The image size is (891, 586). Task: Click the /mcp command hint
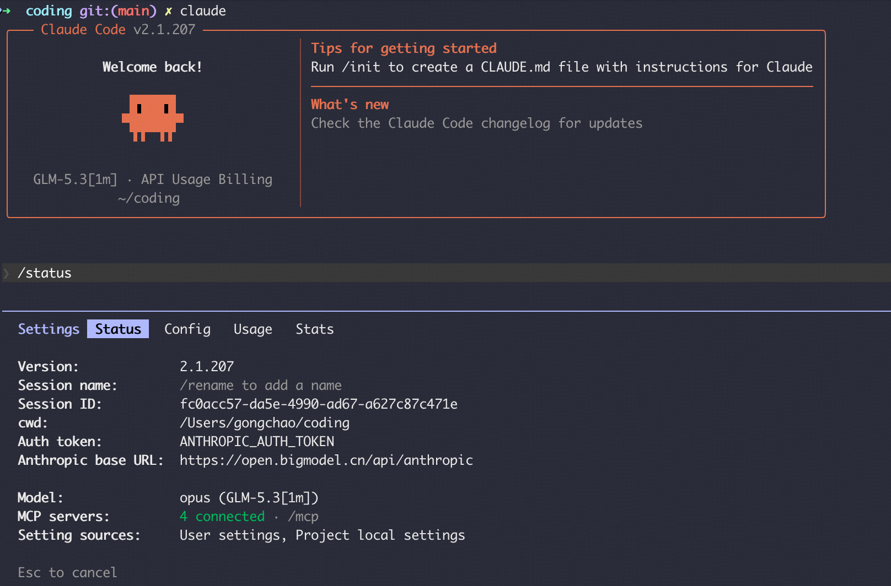tap(303, 517)
